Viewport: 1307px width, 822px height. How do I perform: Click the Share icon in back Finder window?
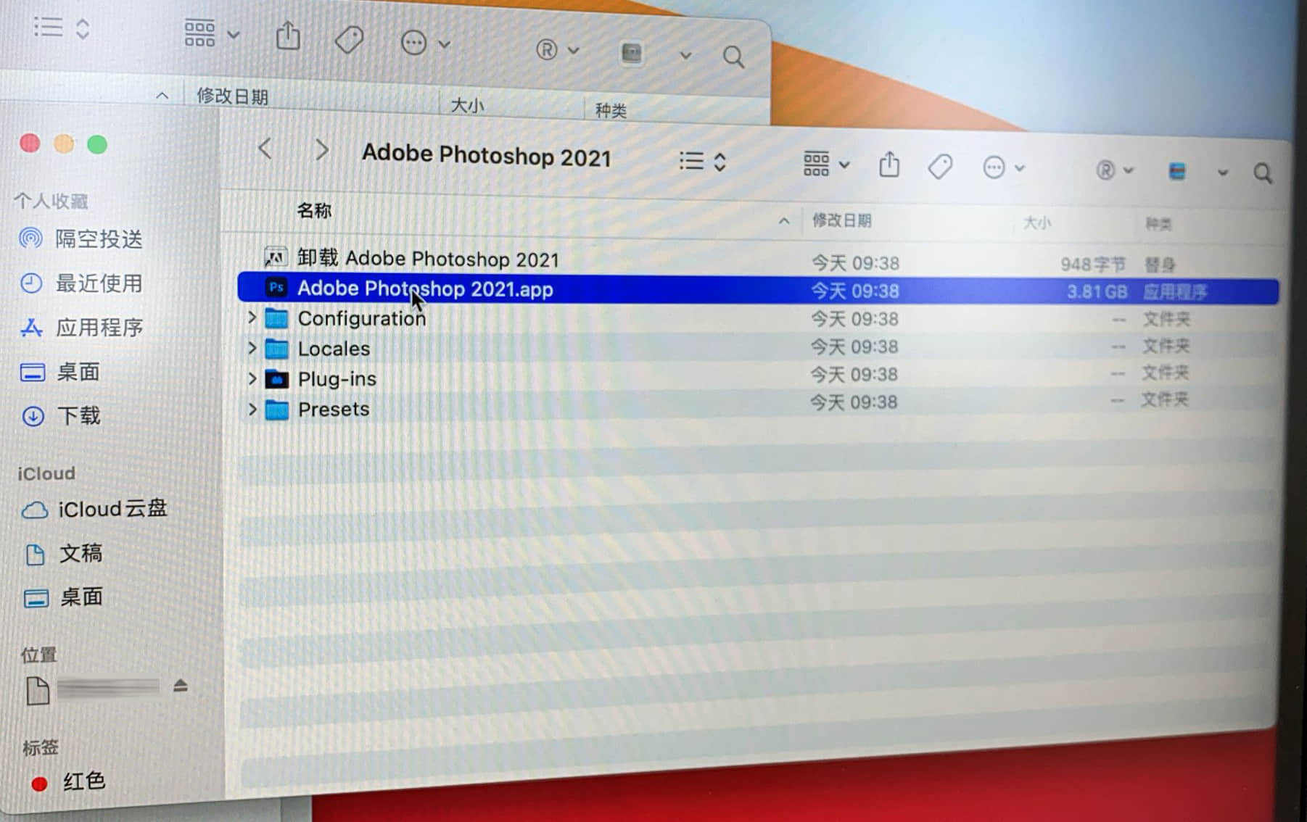[288, 36]
